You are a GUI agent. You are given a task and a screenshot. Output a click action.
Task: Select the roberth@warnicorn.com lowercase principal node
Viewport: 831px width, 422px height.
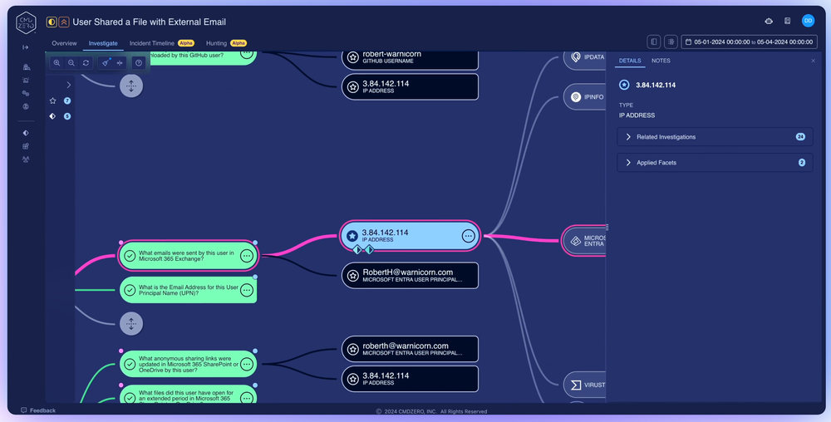tap(410, 349)
